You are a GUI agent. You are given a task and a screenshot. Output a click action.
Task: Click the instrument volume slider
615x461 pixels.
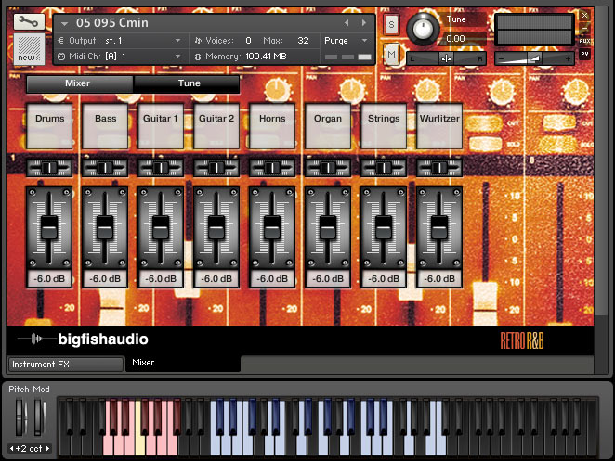tap(534, 58)
